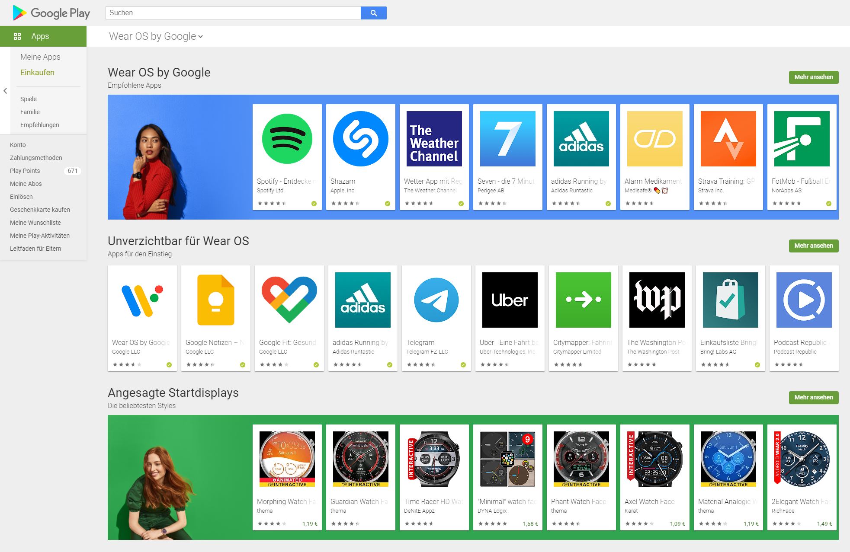Click the 1,09 € price on Axel Watch Face

click(x=677, y=523)
